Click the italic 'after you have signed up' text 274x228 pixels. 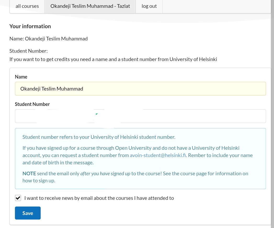coord(105,174)
